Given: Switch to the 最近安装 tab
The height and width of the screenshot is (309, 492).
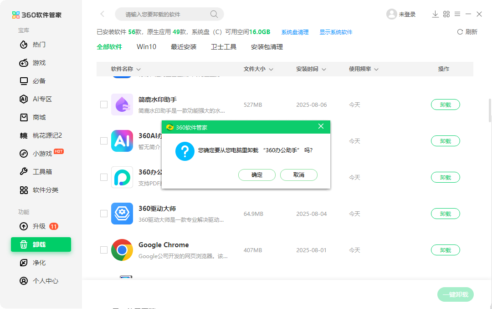Looking at the screenshot, I should pos(184,46).
